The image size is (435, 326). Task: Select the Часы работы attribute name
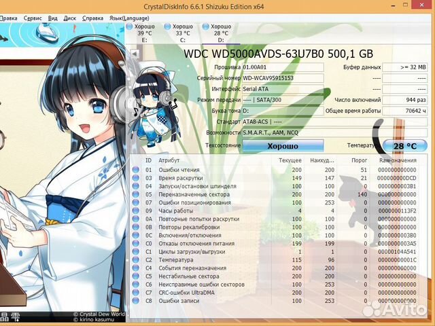tap(175, 211)
